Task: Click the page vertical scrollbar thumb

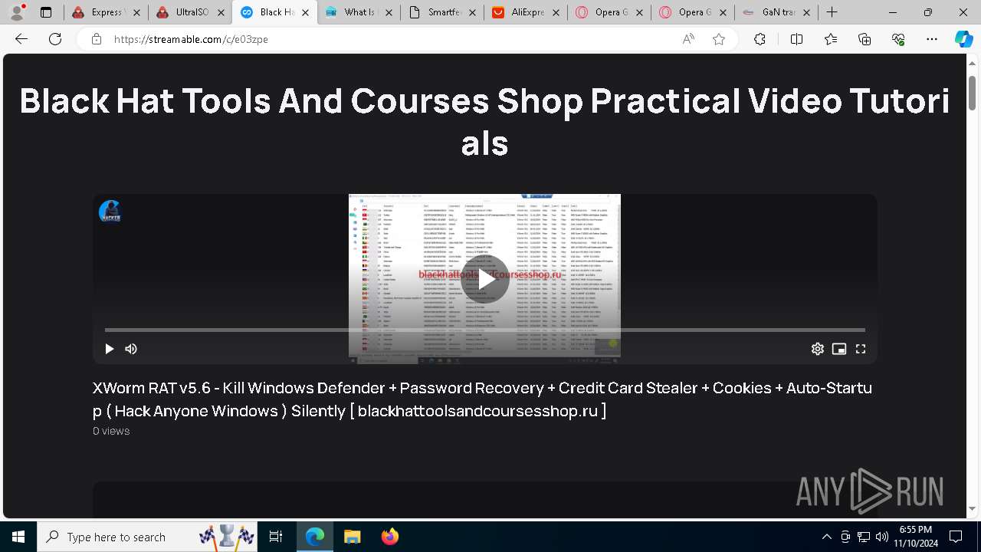Action: (x=972, y=92)
